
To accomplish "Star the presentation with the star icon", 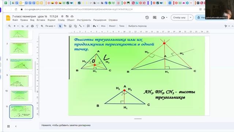I will pos(62,16).
